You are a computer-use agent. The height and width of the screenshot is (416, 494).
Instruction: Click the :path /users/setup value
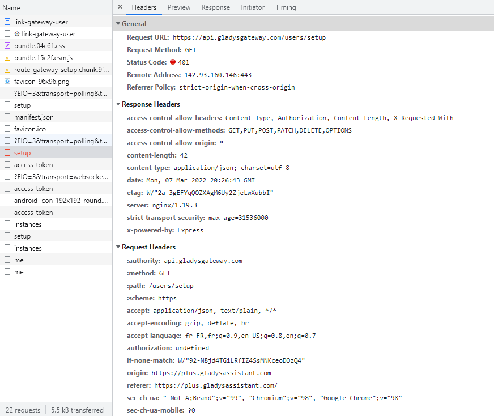[x=171, y=286]
